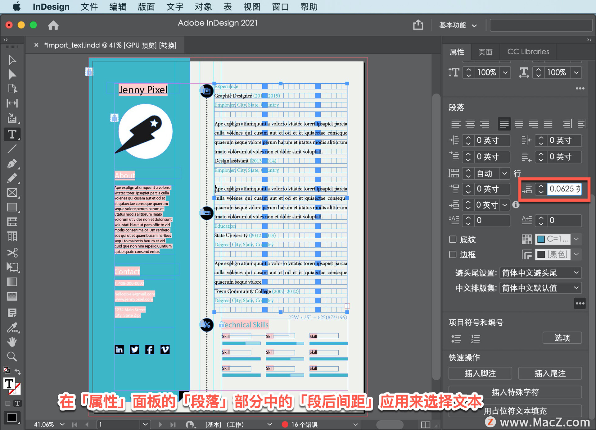Enable the 边框 (border) checkbox
The width and height of the screenshot is (596, 430).
[x=453, y=254]
